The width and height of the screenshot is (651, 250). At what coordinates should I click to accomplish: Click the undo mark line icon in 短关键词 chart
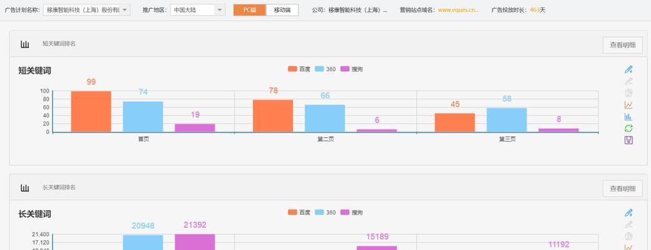(628, 81)
